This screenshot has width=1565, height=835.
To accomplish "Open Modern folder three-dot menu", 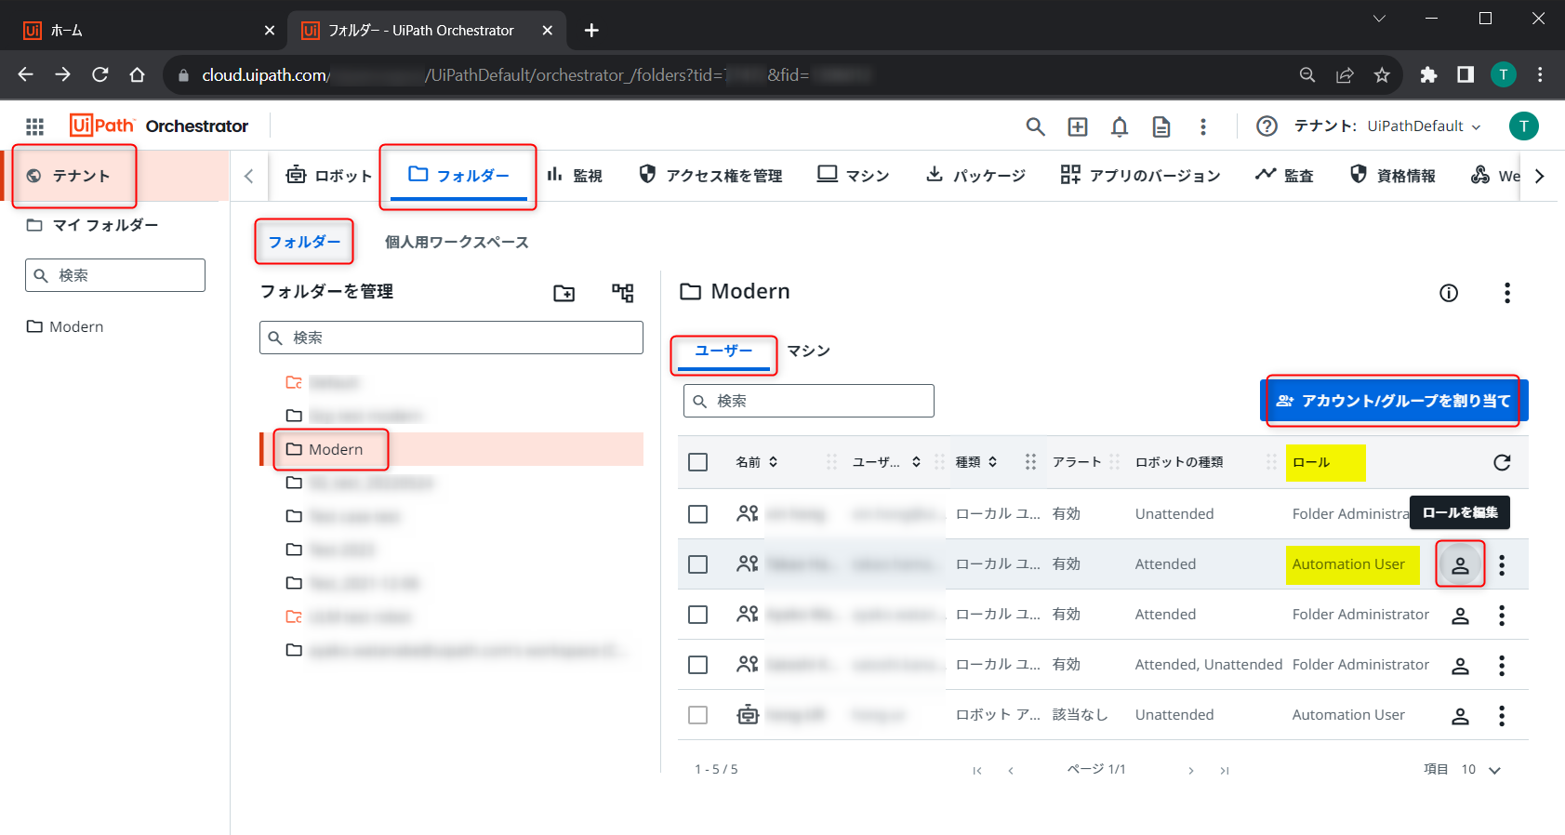I will (x=1507, y=293).
